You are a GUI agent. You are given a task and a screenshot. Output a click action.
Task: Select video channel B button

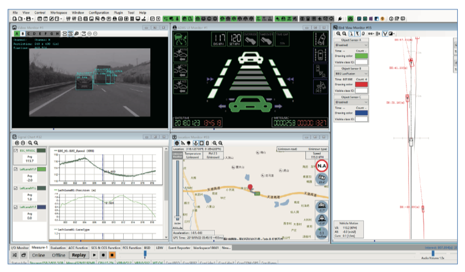[23, 34]
